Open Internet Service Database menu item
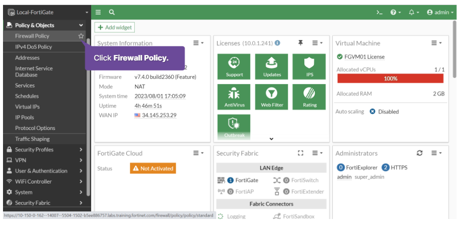 34,71
